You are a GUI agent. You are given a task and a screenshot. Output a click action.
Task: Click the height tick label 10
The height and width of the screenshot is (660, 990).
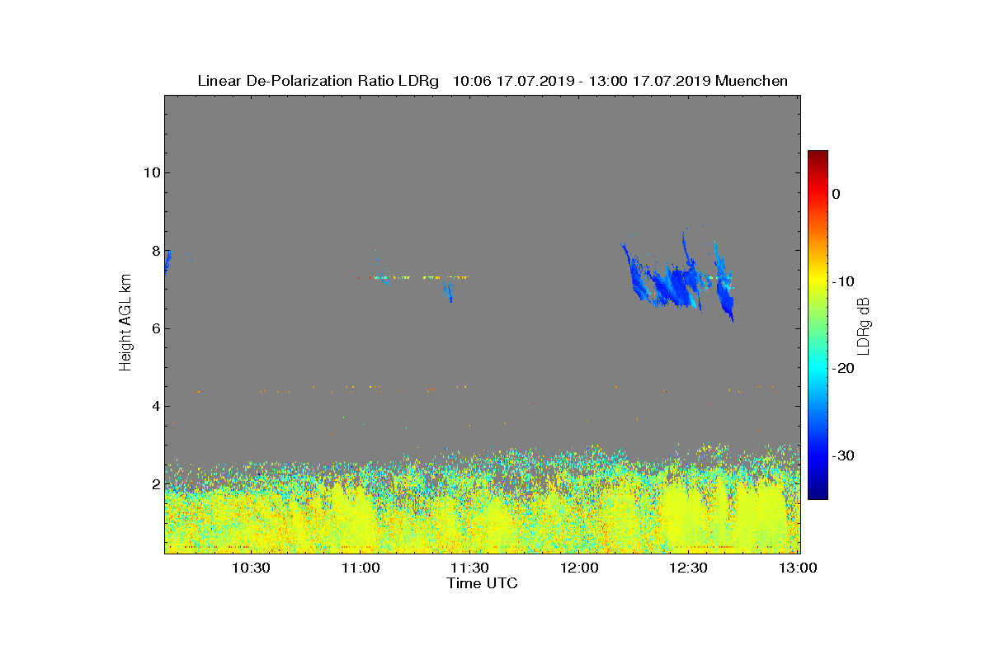click(x=150, y=172)
